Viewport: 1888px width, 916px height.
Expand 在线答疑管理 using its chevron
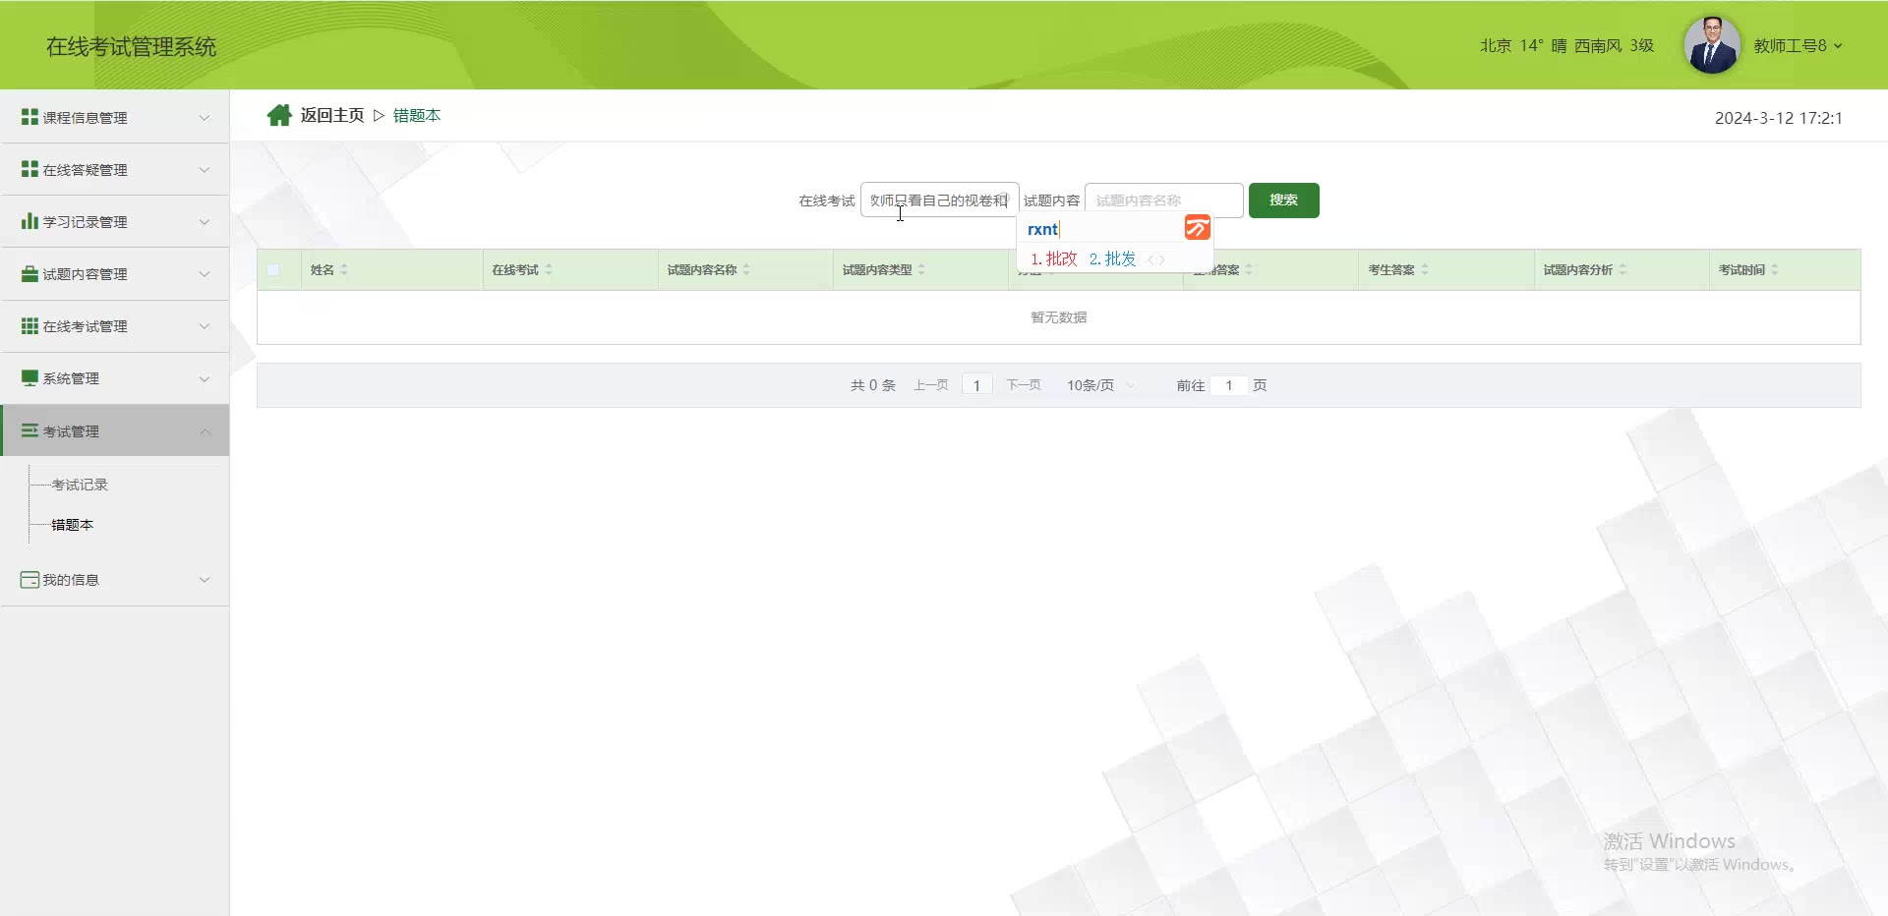pos(205,170)
